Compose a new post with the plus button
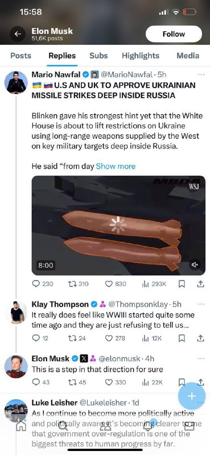The width and height of the screenshot is (210, 455). [x=192, y=396]
